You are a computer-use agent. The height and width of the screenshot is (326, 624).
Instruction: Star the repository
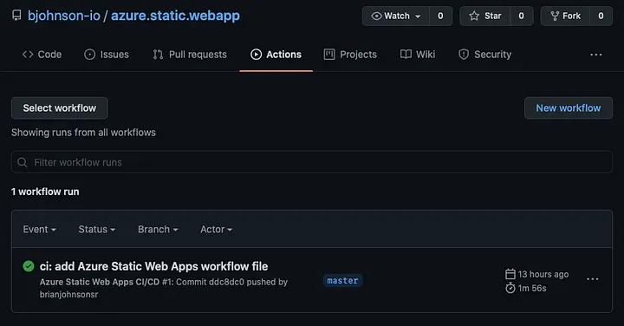click(484, 16)
